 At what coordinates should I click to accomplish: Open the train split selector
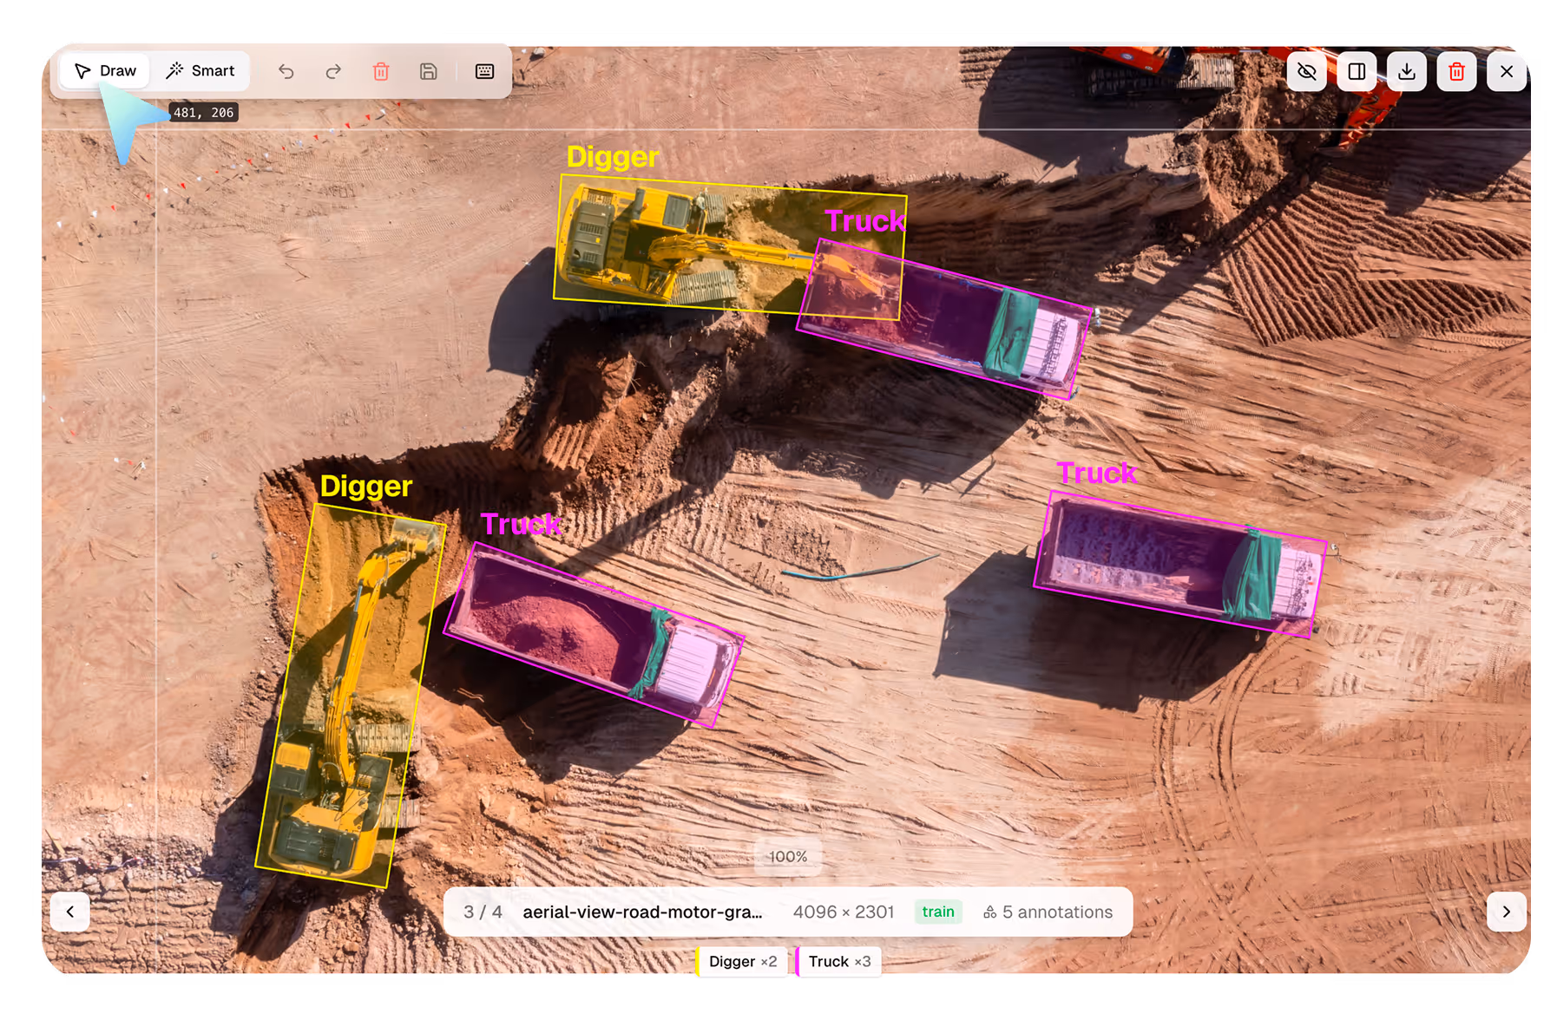coord(937,912)
